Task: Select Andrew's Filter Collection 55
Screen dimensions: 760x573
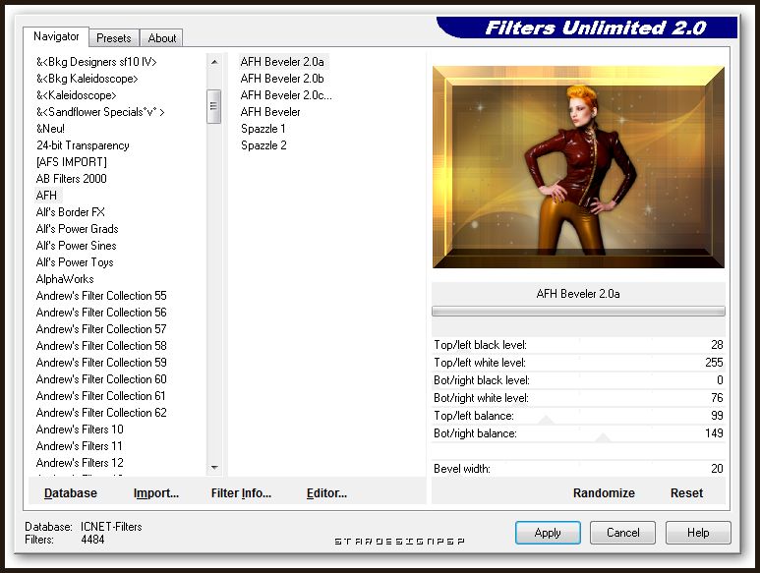Action: tap(101, 296)
